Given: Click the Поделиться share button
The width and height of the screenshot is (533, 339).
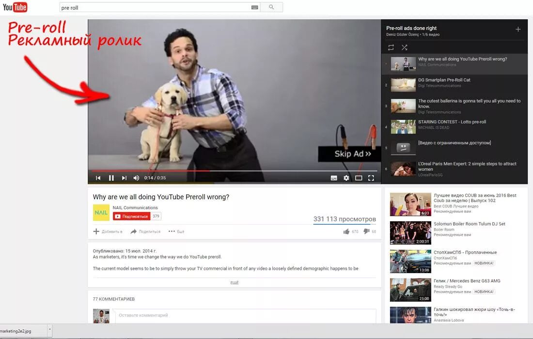Looking at the screenshot, I should (145, 231).
